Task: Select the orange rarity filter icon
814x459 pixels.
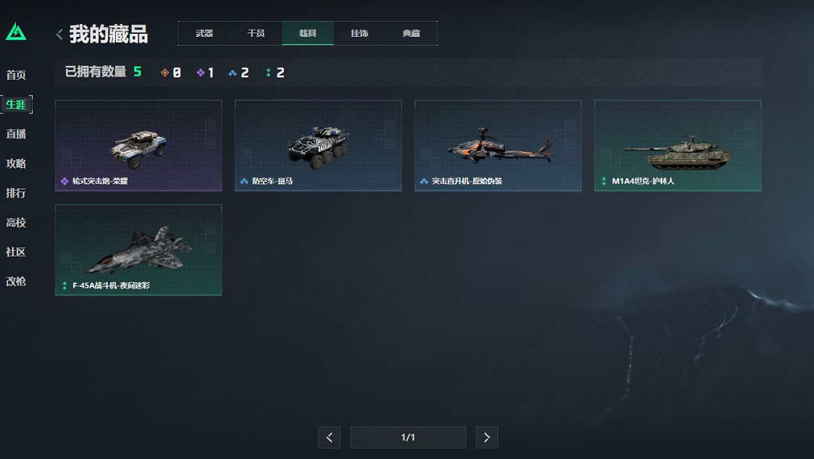Action: point(164,72)
